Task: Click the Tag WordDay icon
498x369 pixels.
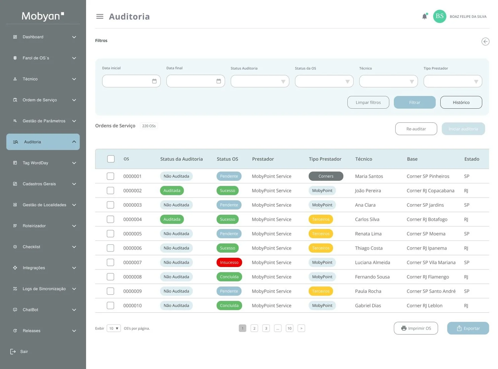Action: pos(15,163)
